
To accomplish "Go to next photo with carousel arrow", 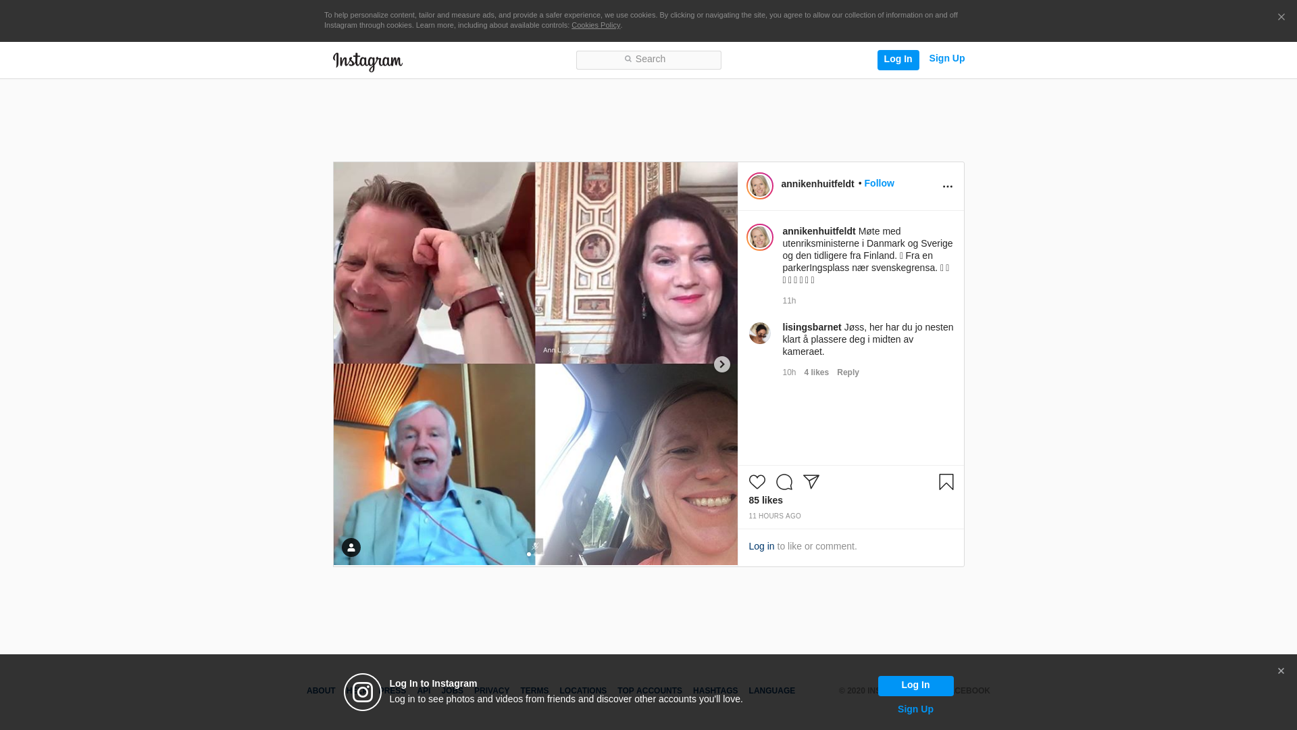I will [721, 364].
